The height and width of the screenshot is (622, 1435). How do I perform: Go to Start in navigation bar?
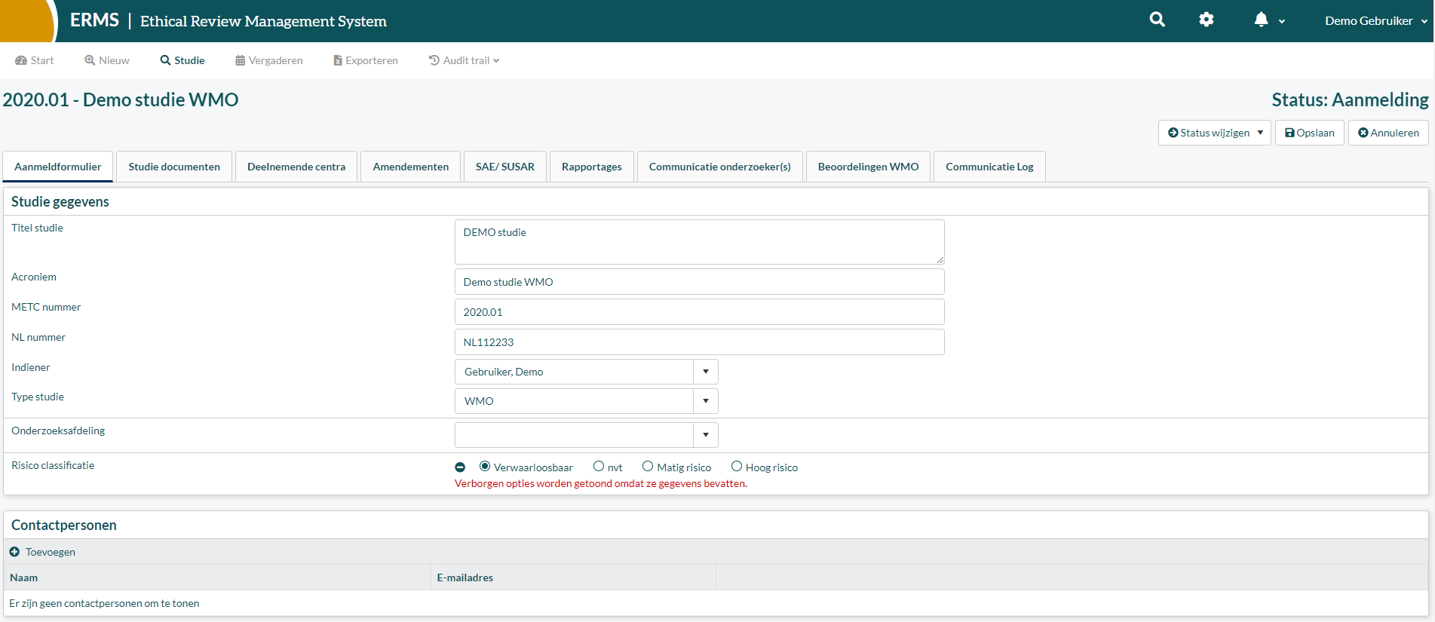tap(35, 60)
